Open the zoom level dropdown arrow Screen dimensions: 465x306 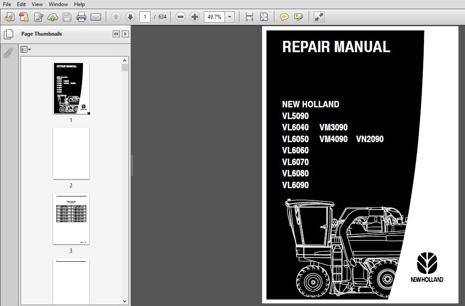(229, 17)
